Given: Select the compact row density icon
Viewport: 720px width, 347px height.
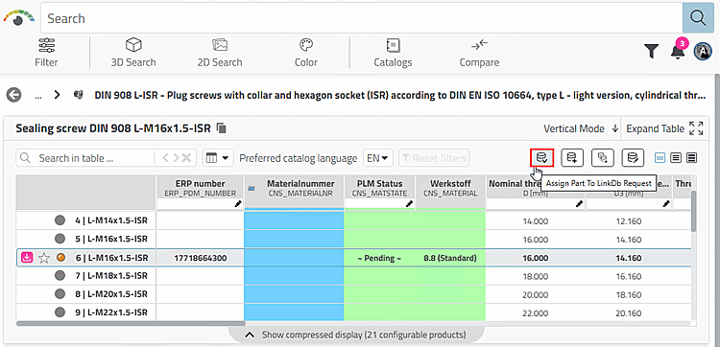Looking at the screenshot, I should point(691,158).
